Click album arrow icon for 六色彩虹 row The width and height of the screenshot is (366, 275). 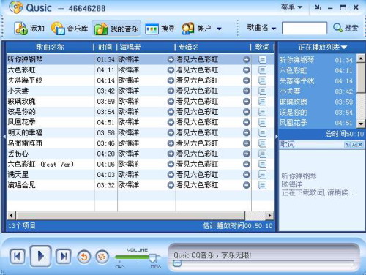[247, 70]
